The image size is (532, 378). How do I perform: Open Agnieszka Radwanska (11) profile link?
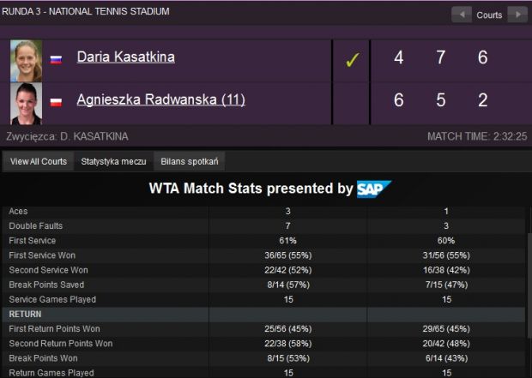pos(160,99)
